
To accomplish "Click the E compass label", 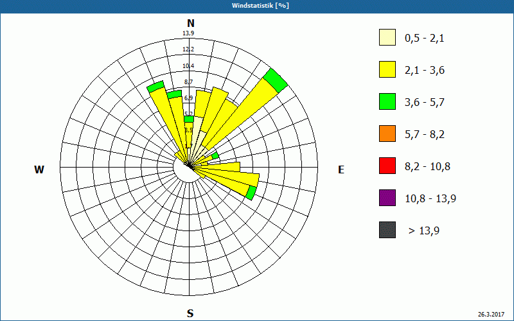I will [x=341, y=169].
